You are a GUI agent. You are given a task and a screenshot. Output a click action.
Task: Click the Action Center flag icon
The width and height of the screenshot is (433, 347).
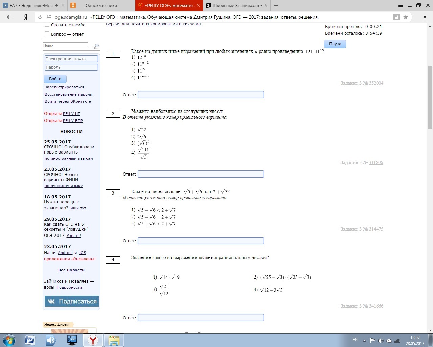click(372, 341)
